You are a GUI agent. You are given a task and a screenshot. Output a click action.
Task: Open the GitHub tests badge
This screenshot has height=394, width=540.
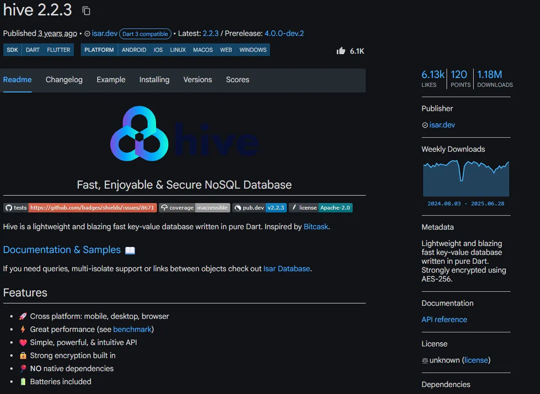point(80,208)
